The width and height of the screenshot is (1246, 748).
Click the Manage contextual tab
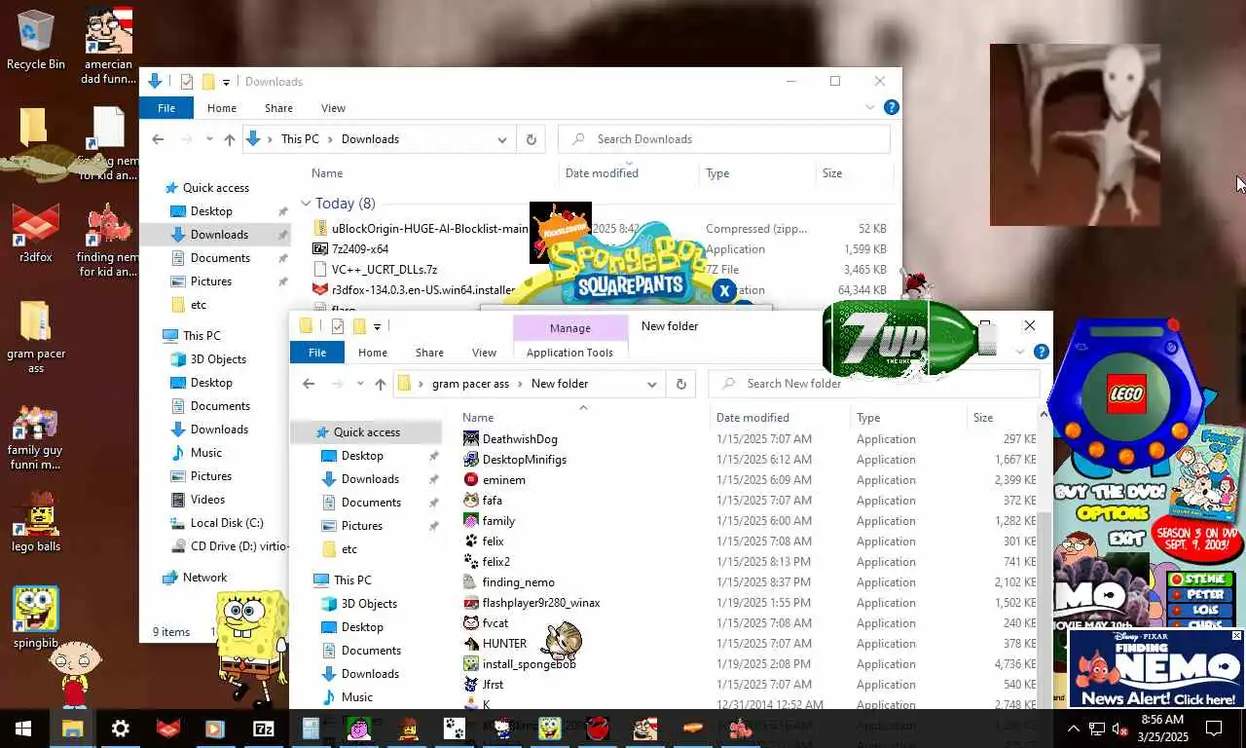(569, 328)
